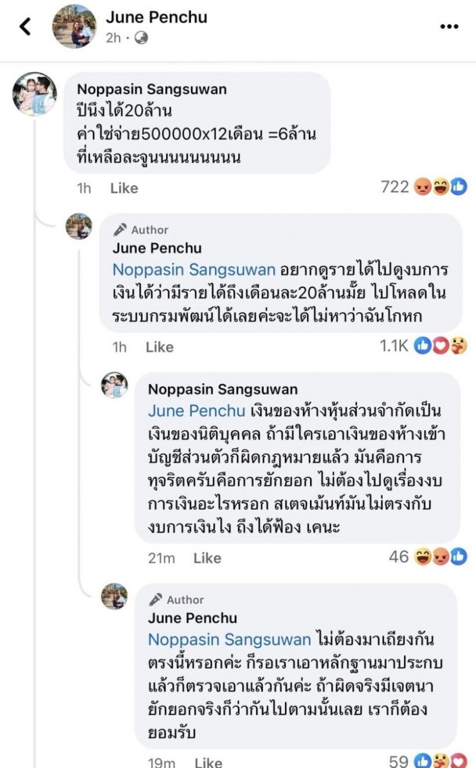This screenshot has height=768, width=476.
Task: Open the June Penchu name in post header
Action: point(156,18)
